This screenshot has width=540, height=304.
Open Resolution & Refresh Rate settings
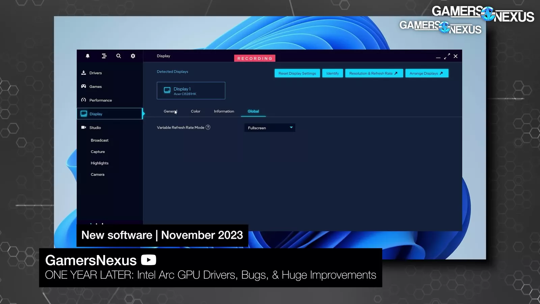click(374, 73)
